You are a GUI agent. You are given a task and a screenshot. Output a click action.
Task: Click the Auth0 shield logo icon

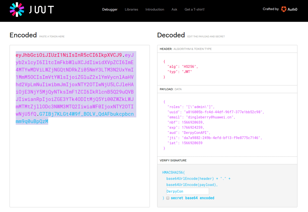point(284,9)
